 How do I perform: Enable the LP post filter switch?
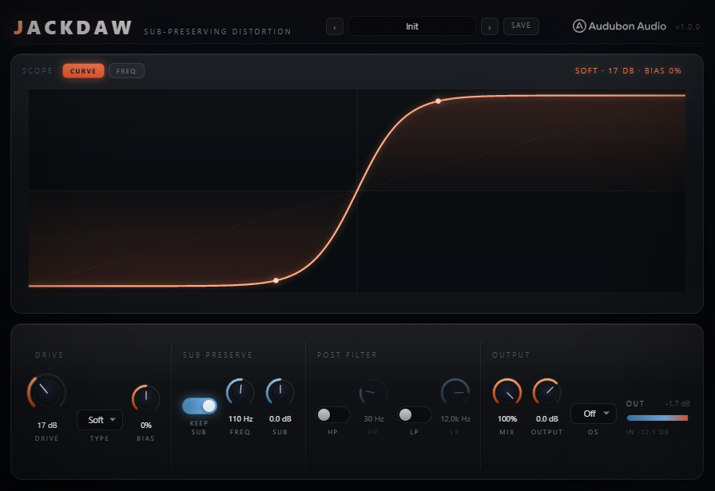414,415
